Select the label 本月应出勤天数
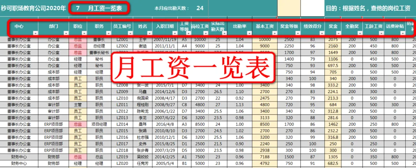This screenshot has width=416, height=168. (x=172, y=8)
